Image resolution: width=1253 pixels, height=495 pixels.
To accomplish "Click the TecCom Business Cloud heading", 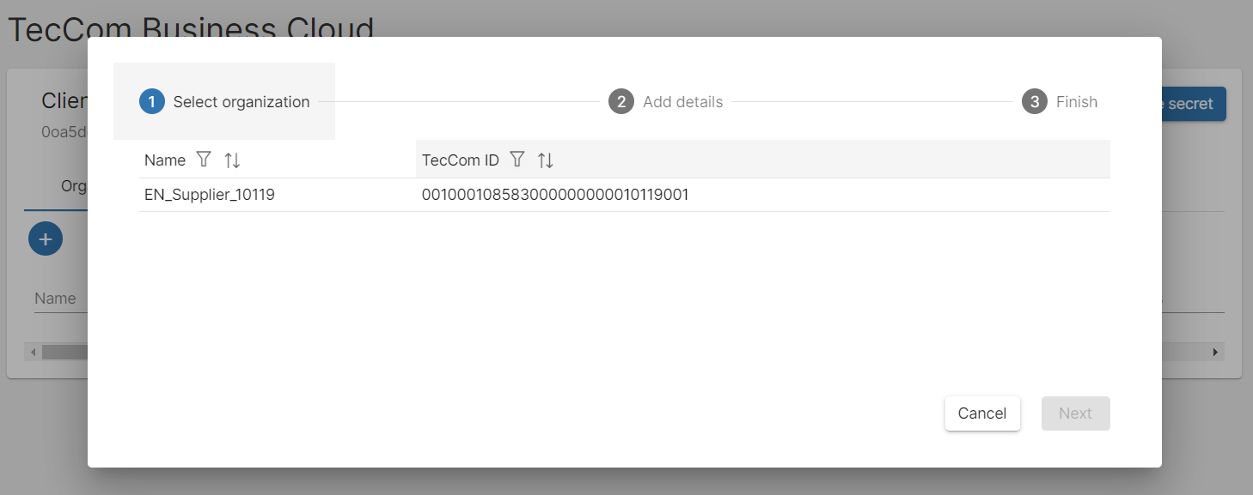I will tap(191, 28).
